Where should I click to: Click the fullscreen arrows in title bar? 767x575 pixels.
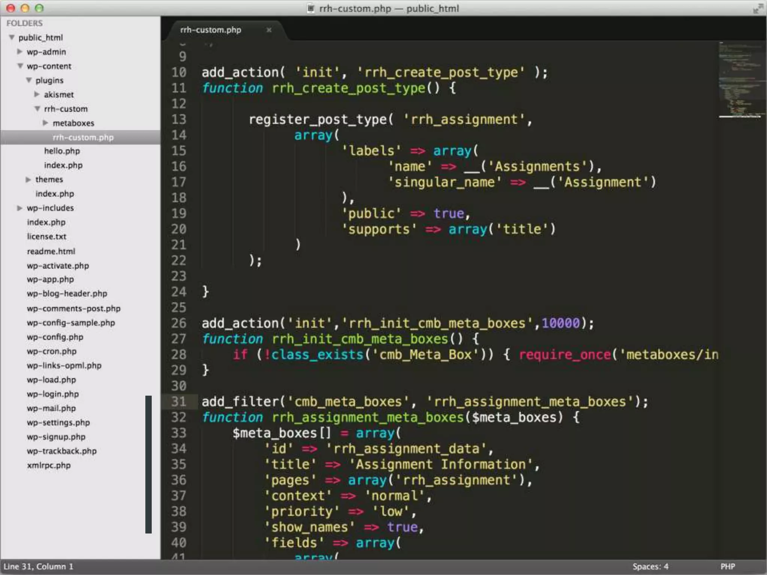pos(758,8)
